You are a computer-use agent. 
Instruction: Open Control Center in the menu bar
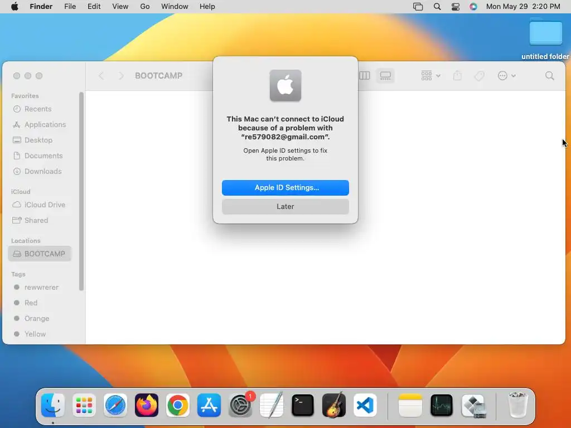[x=456, y=7]
